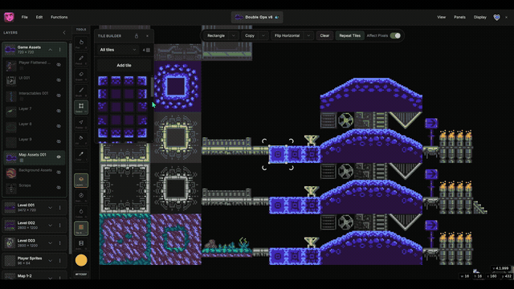Collapse the Layers panel with arrow
Screen dimensions: 514x289
point(64,32)
